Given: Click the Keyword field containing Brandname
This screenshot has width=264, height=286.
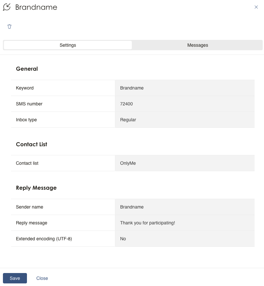Looking at the screenshot, I should pos(184,88).
